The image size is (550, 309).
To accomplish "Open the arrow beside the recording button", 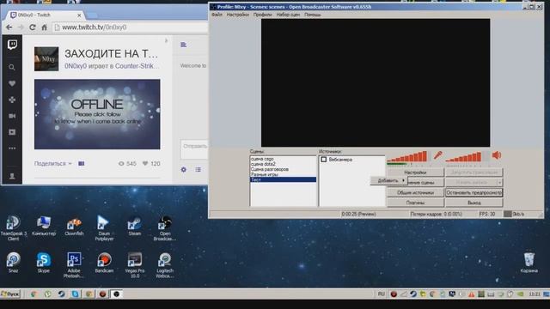I will [x=499, y=182].
